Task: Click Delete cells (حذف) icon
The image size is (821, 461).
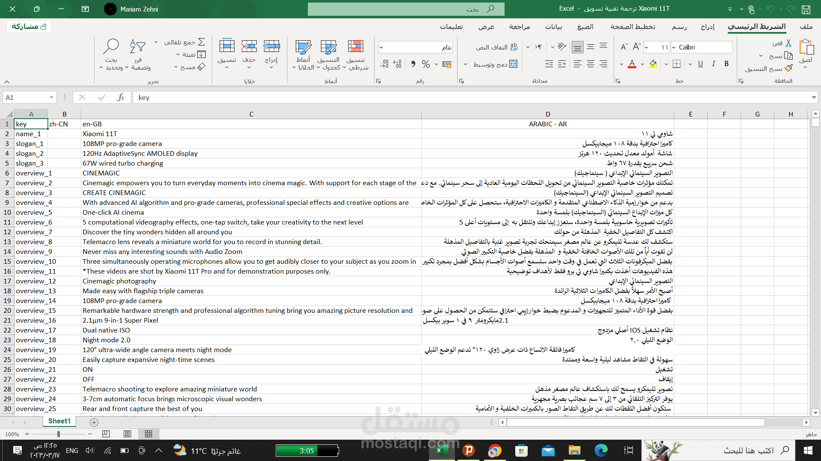Action: (x=249, y=46)
